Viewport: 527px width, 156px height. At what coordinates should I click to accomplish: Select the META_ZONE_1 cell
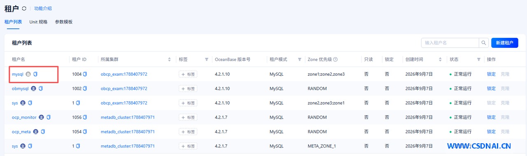(322, 146)
